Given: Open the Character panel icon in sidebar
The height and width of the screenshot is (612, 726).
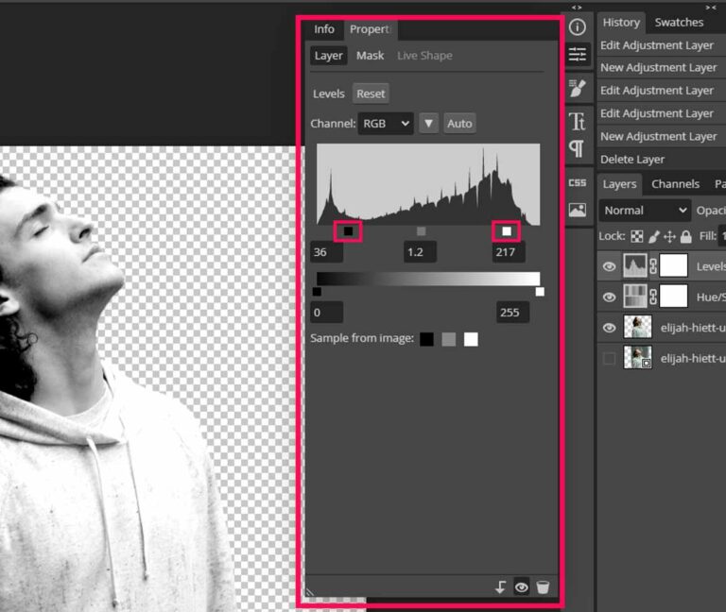Looking at the screenshot, I should pyautogui.click(x=577, y=121).
